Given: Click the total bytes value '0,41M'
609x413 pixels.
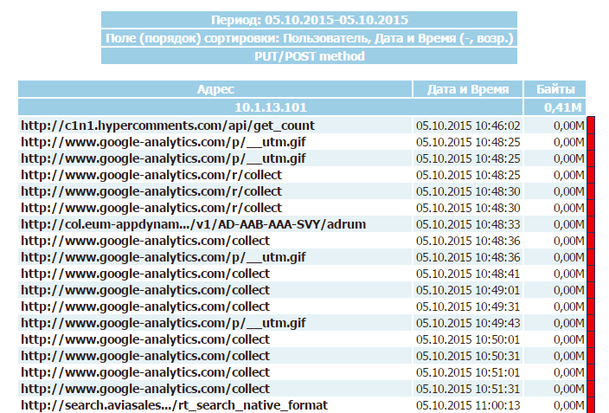Looking at the screenshot, I should pyautogui.click(x=562, y=107).
